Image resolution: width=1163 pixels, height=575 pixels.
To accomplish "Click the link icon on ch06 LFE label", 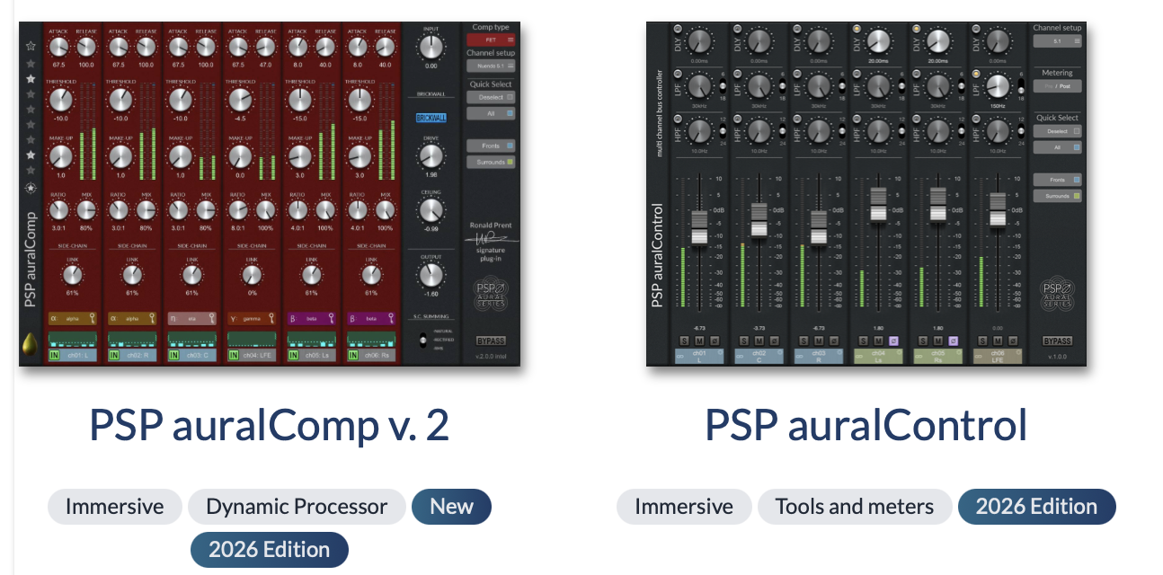I will coord(978,357).
